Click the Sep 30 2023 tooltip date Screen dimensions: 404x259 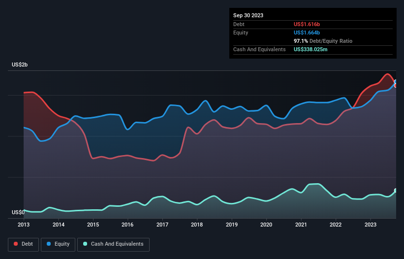(x=248, y=15)
